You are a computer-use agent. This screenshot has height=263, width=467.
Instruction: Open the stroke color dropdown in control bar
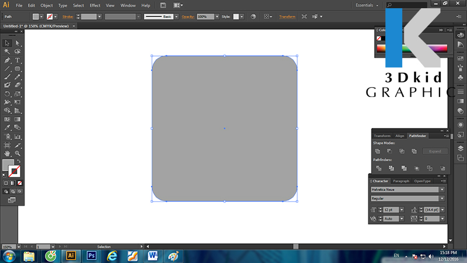[55, 17]
